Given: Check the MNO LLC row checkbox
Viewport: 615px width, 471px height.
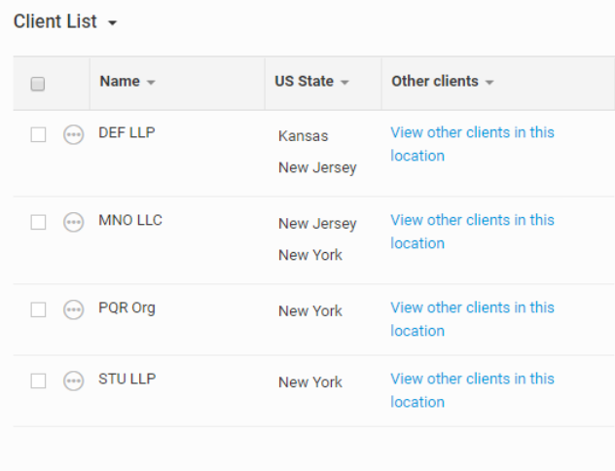Looking at the screenshot, I should tap(38, 223).
